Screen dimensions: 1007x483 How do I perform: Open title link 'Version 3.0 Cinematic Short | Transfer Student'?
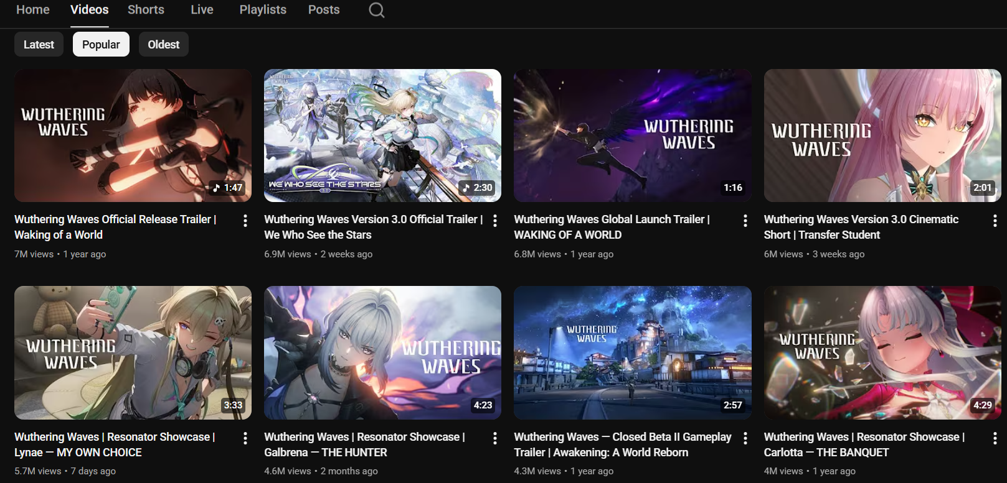861,227
